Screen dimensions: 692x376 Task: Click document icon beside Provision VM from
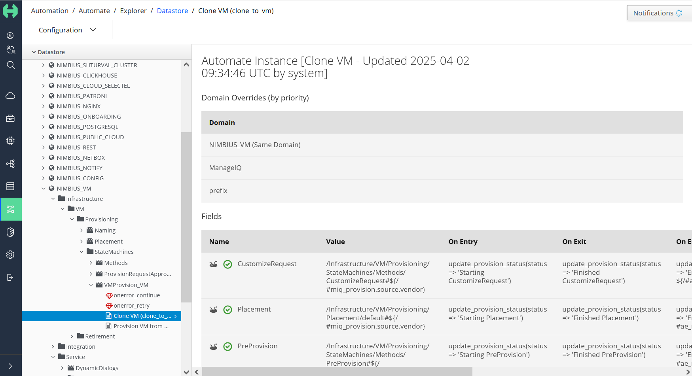click(x=108, y=326)
